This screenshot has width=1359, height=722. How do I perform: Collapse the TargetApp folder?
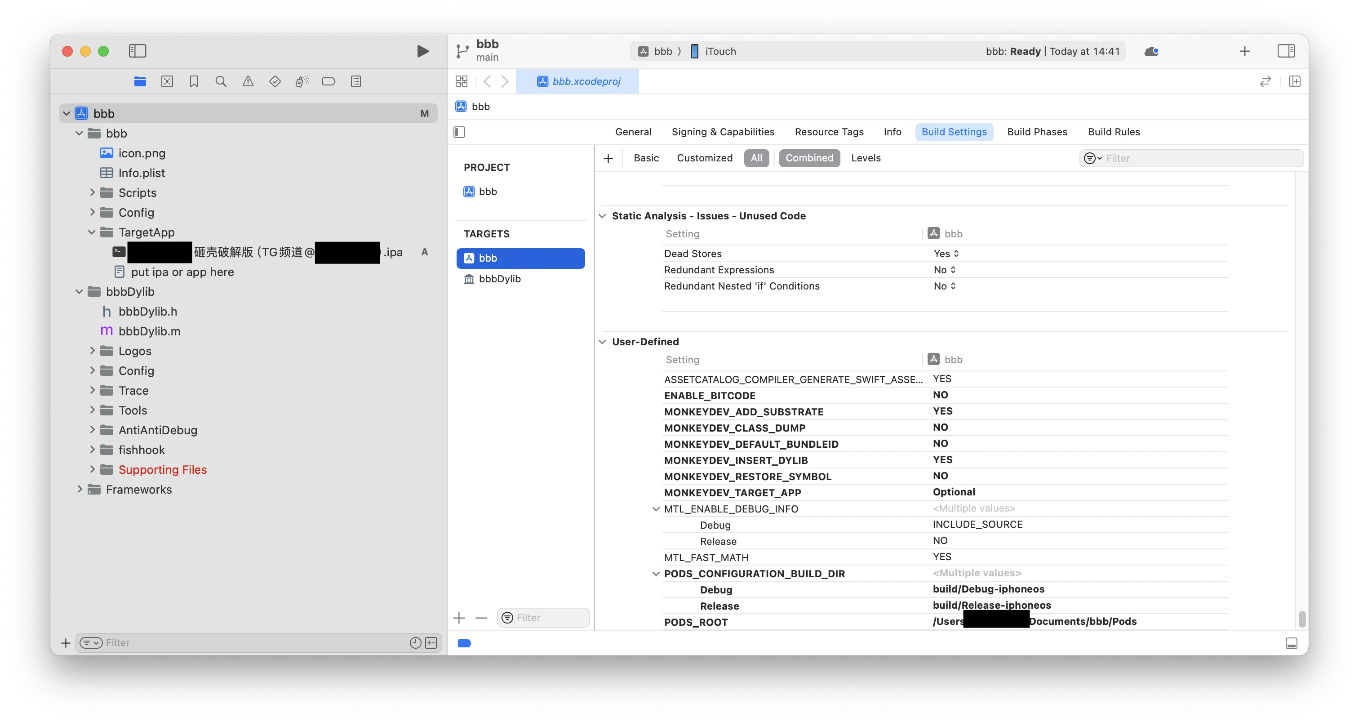[x=92, y=232]
